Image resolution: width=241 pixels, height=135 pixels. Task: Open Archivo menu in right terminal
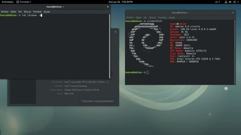pyautogui.click(x=130, y=18)
